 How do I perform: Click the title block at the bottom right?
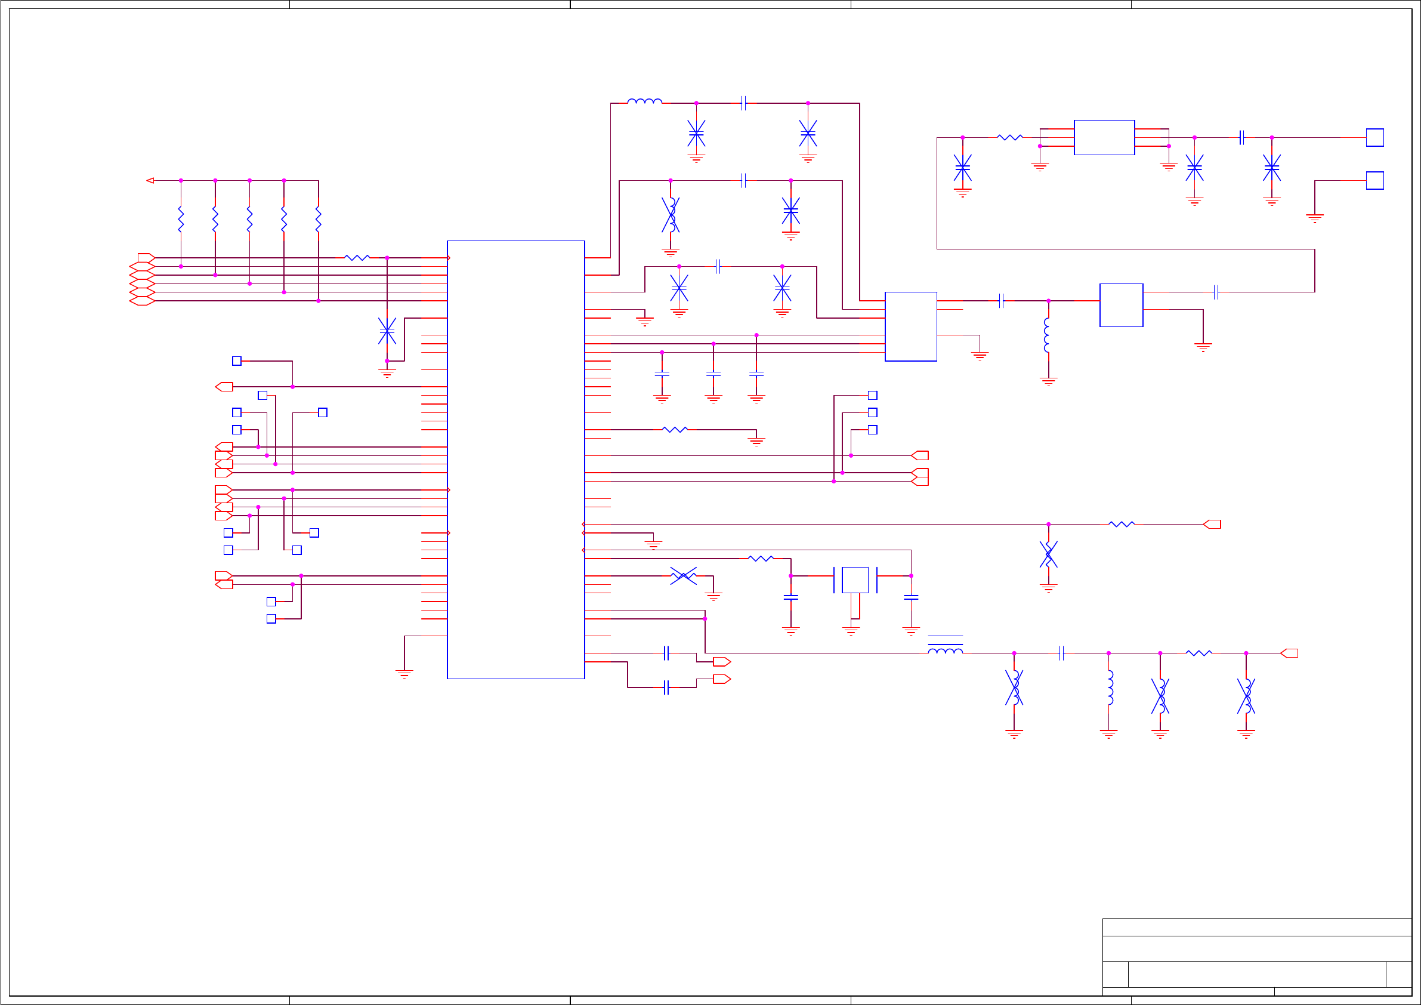pyautogui.click(x=1256, y=957)
